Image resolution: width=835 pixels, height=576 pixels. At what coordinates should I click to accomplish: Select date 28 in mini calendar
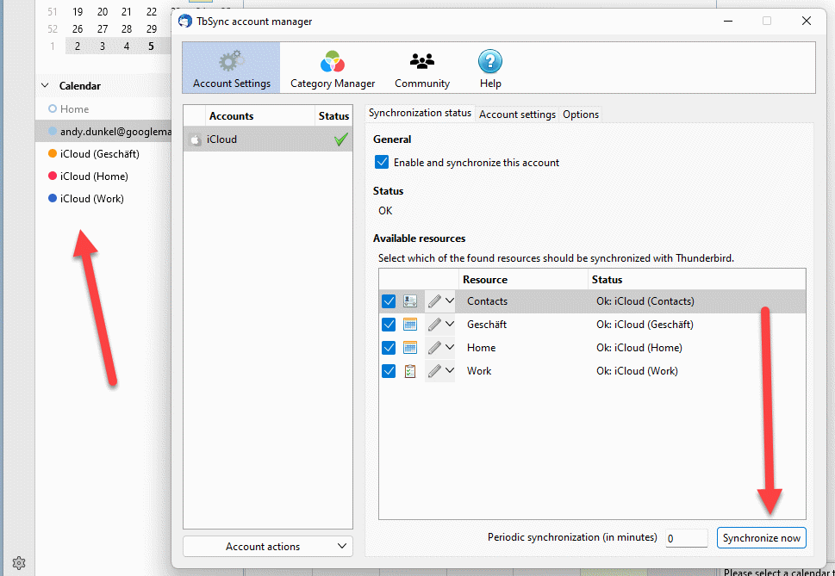pyautogui.click(x=127, y=28)
